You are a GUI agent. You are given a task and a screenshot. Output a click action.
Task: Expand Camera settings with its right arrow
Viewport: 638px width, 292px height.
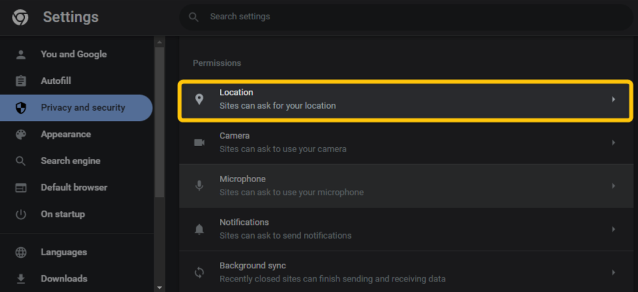point(613,143)
